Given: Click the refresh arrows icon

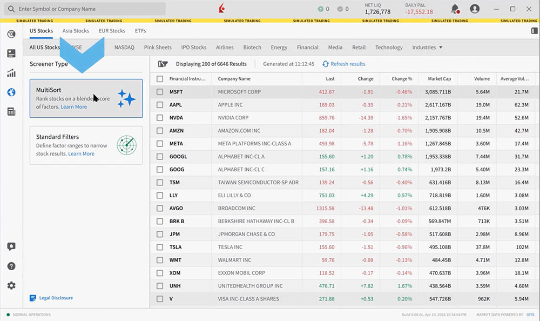Looking at the screenshot, I should (326, 64).
